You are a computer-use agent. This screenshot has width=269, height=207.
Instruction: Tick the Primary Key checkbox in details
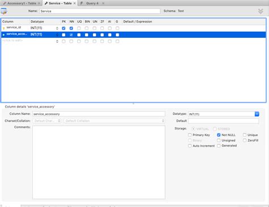tap(190, 135)
